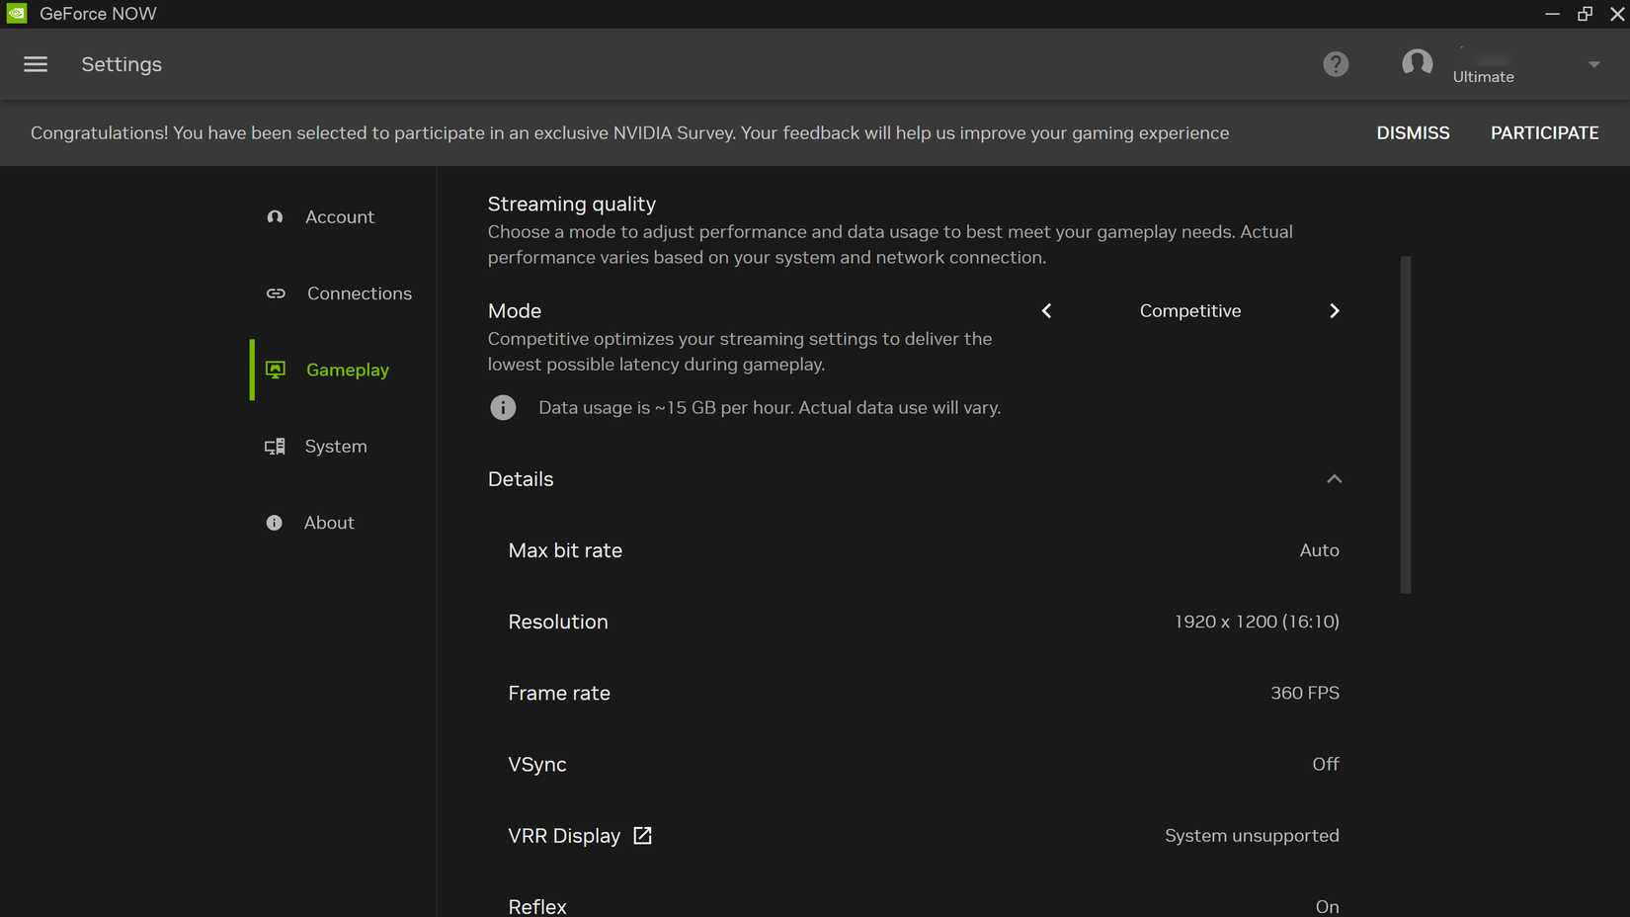The width and height of the screenshot is (1630, 917).
Task: Click the Reflex On value
Action: [x=1327, y=906]
